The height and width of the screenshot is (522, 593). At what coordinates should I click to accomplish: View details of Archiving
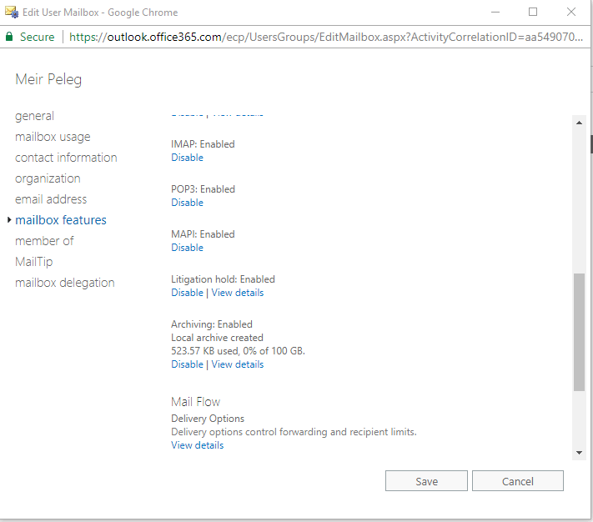coord(238,364)
